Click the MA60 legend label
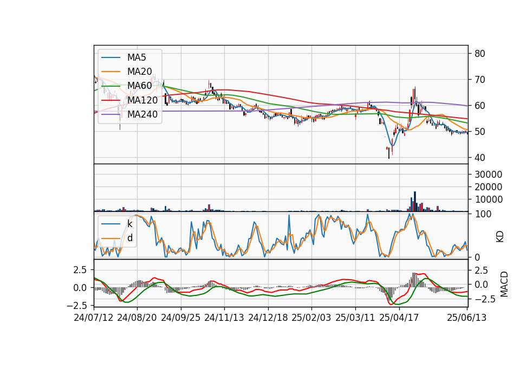 (139, 86)
